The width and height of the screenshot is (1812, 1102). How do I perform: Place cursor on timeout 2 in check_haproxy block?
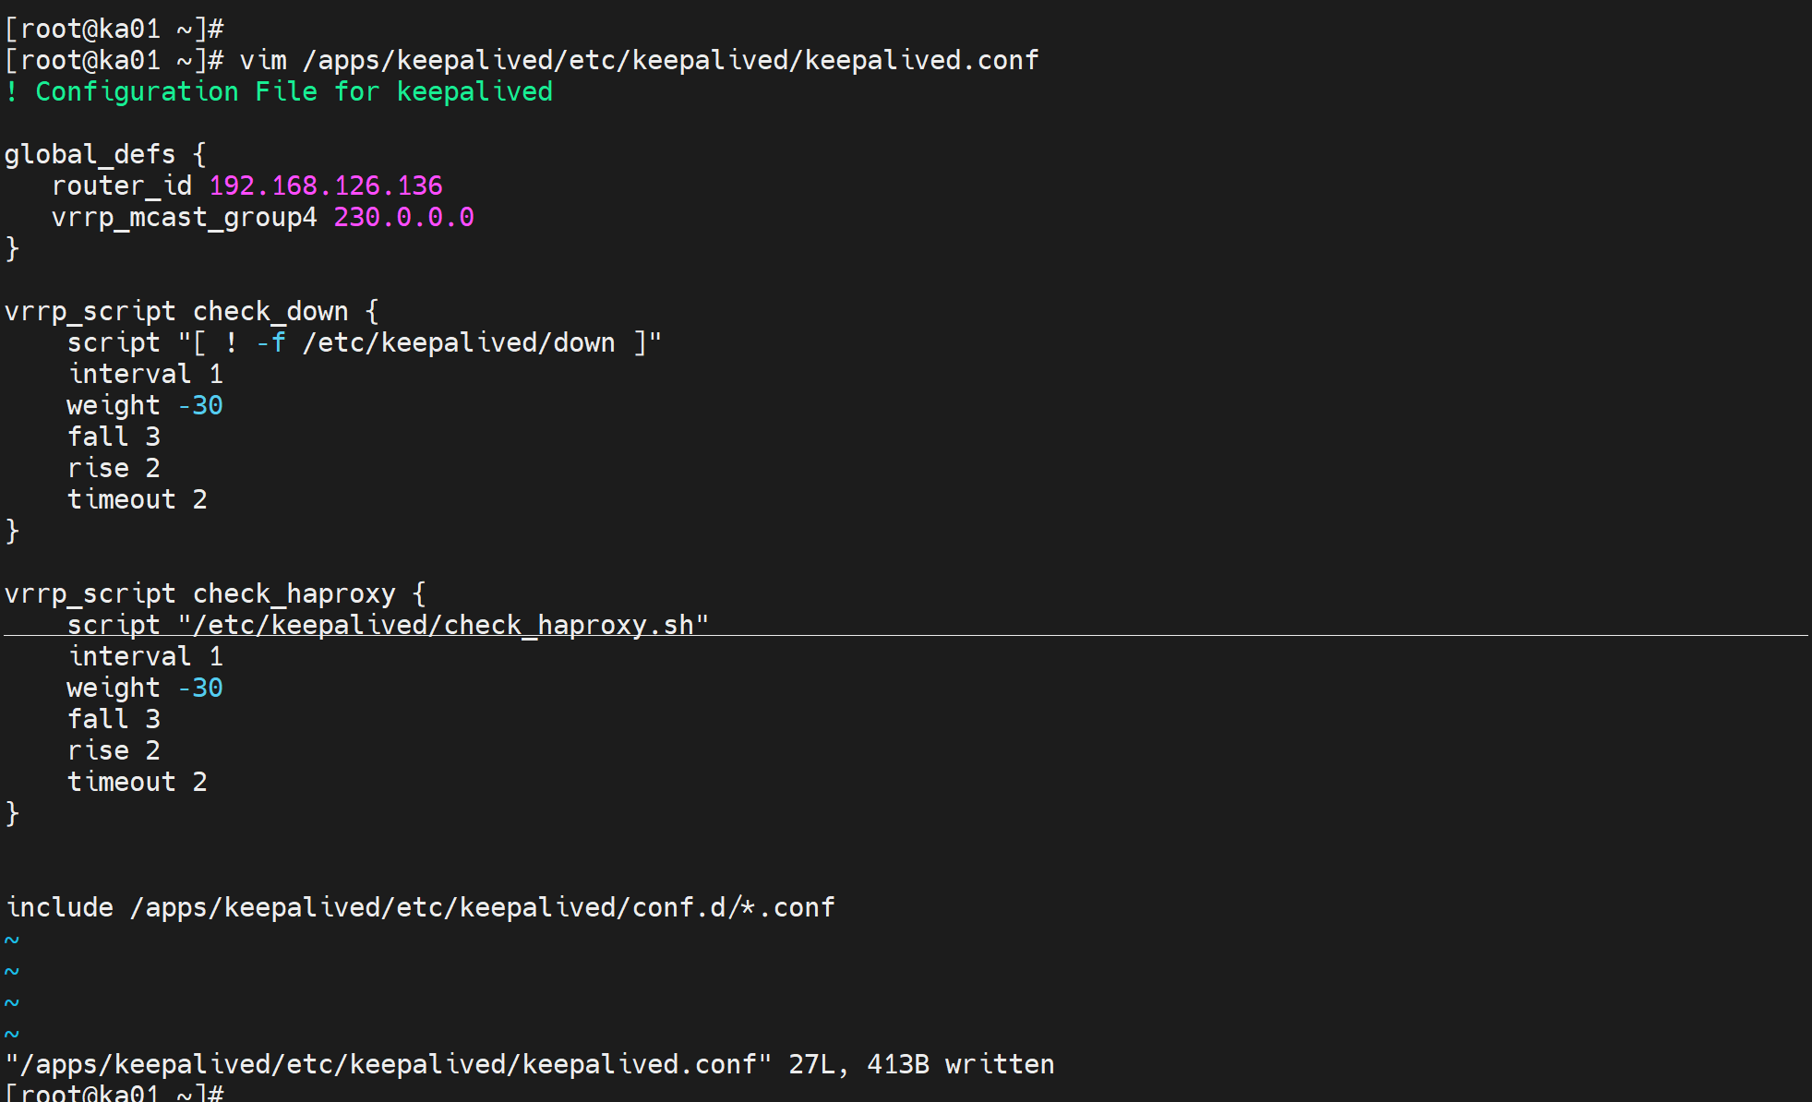point(137,782)
